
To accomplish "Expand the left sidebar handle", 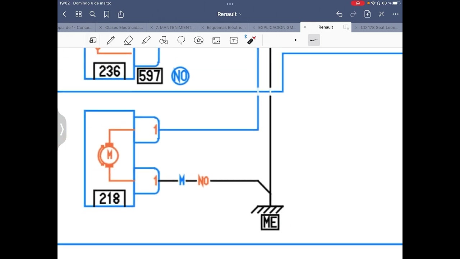I will click(62, 129).
